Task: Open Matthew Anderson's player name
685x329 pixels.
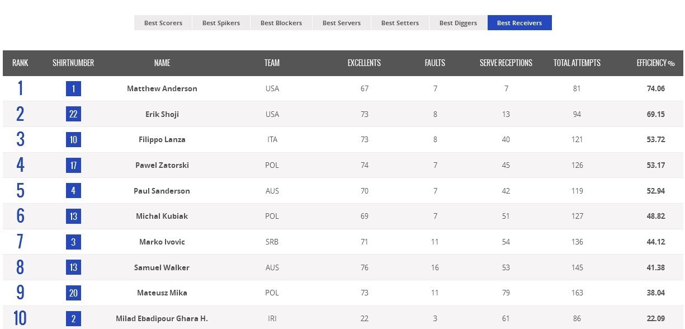Action: coord(162,88)
